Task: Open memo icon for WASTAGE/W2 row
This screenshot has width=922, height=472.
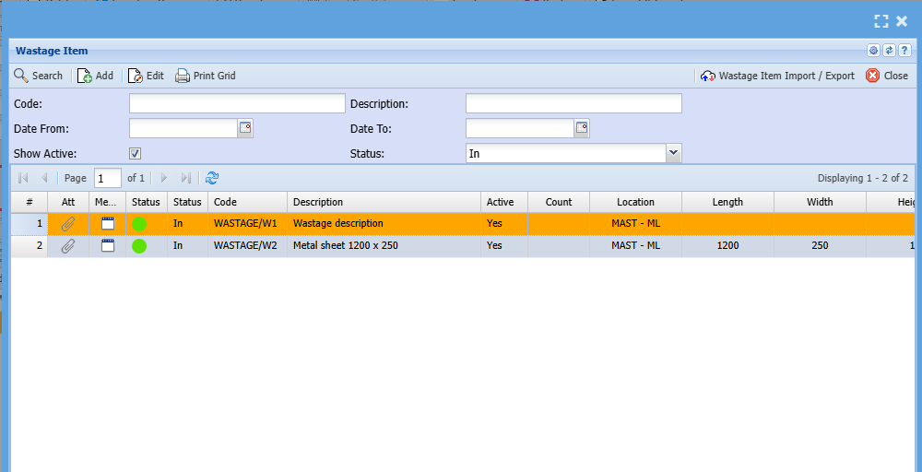Action: tap(108, 246)
